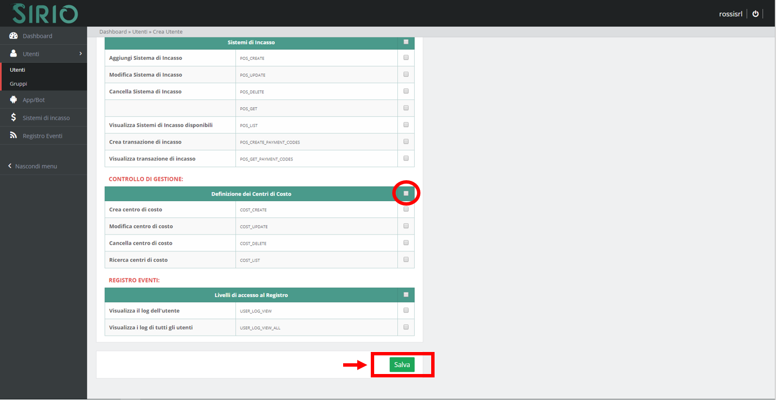Screen dimensions: 776x400
Task: Open the Utenti submenu item
Action: point(17,70)
